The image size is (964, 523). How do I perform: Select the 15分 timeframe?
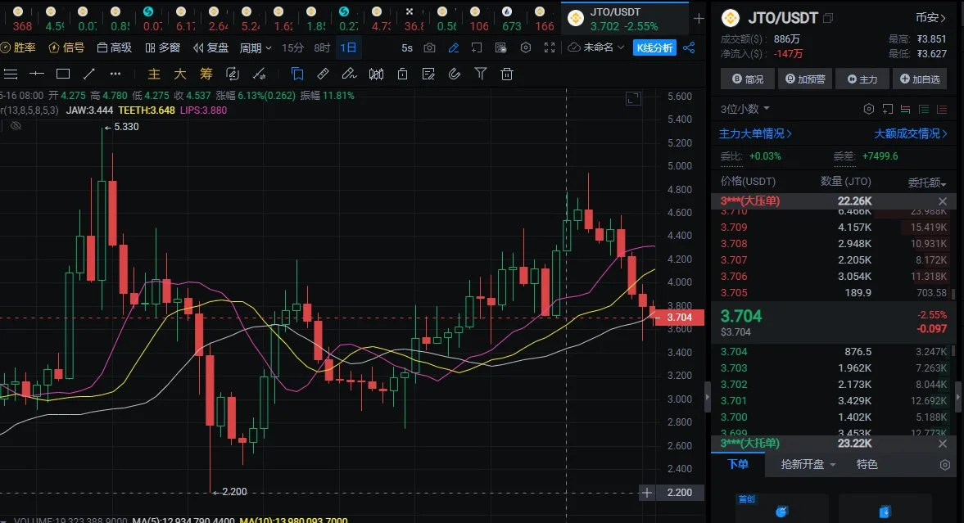pyautogui.click(x=292, y=47)
